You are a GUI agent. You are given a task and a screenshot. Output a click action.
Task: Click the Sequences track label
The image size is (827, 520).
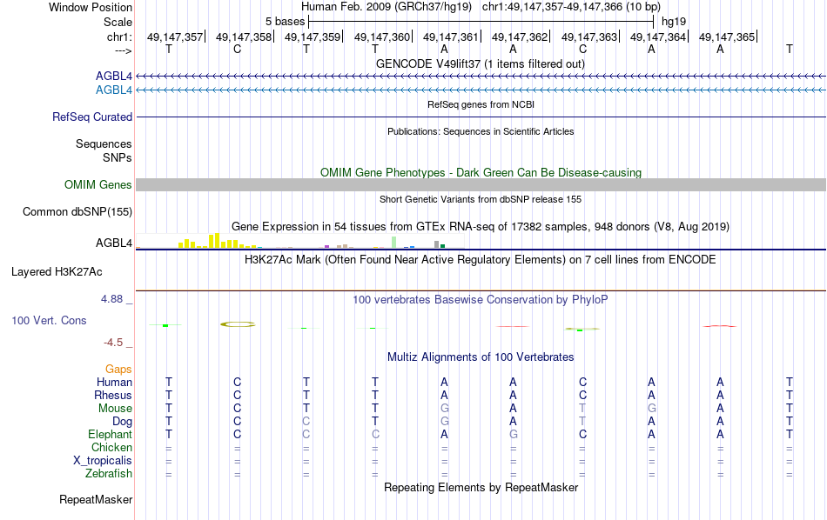click(104, 143)
